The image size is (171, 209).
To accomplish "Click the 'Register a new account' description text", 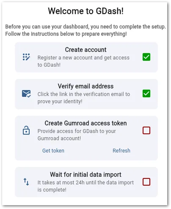I will 83,61.
